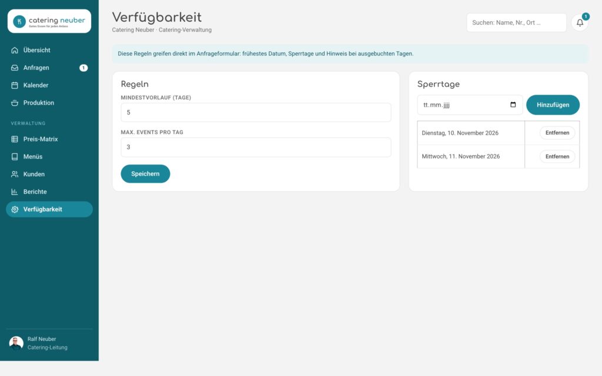Click the Verfügbarkeit gear icon
This screenshot has width=602, height=376.
15,210
